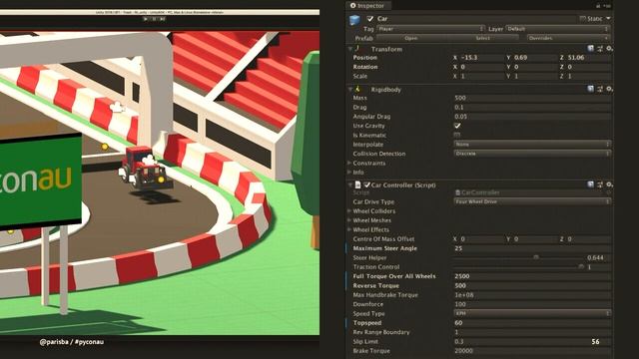Click the Brake Torque value field

(x=532, y=351)
